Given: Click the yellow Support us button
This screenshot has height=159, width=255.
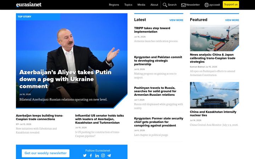Looking at the screenshot, I should point(231,5).
